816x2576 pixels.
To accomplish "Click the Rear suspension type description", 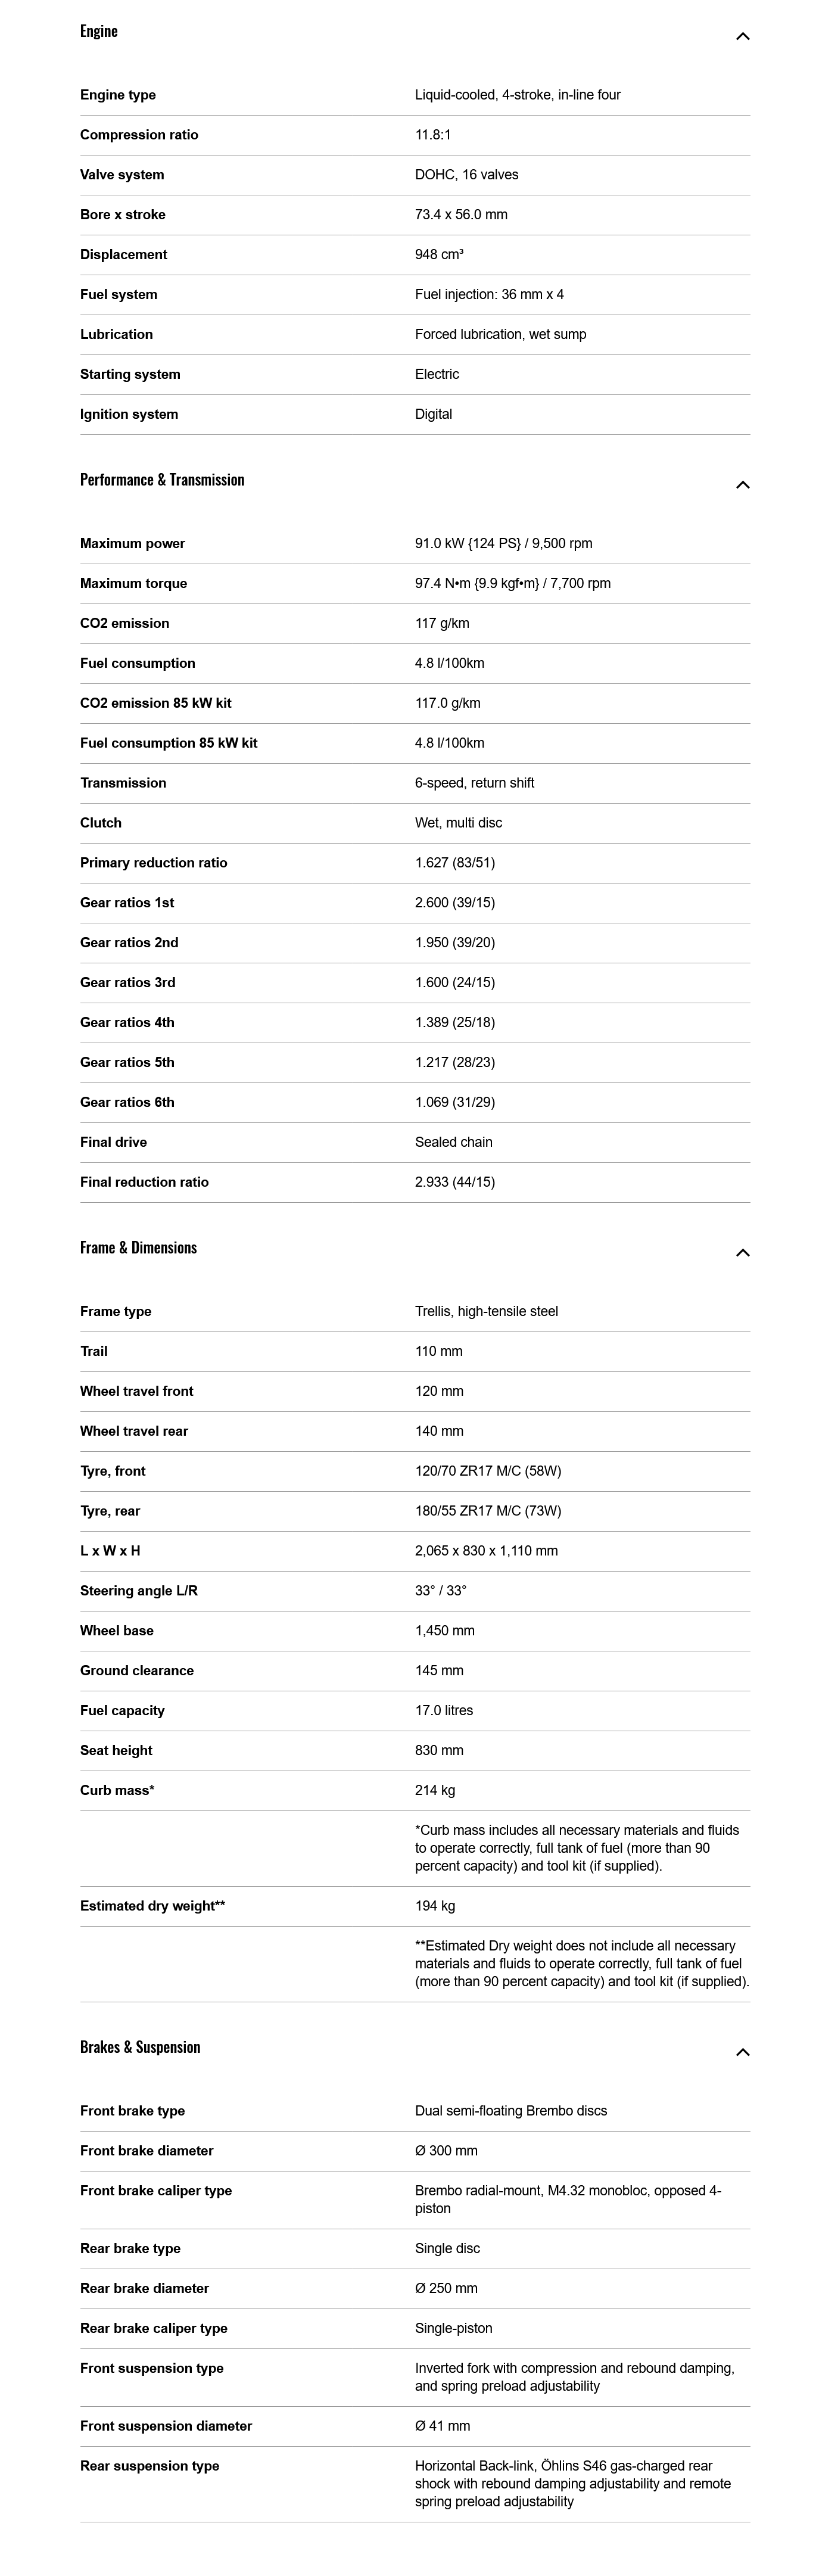I will [x=572, y=2484].
